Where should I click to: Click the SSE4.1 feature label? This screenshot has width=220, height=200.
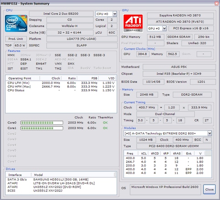(26, 59)
